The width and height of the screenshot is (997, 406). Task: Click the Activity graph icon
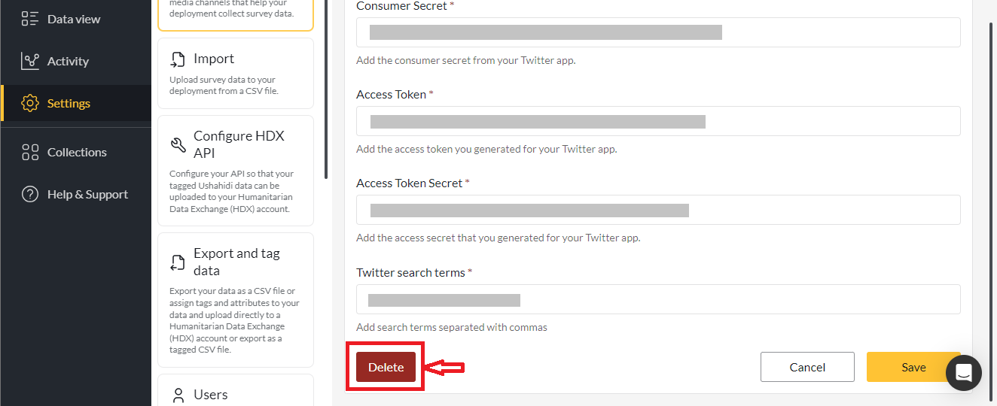[x=30, y=61]
